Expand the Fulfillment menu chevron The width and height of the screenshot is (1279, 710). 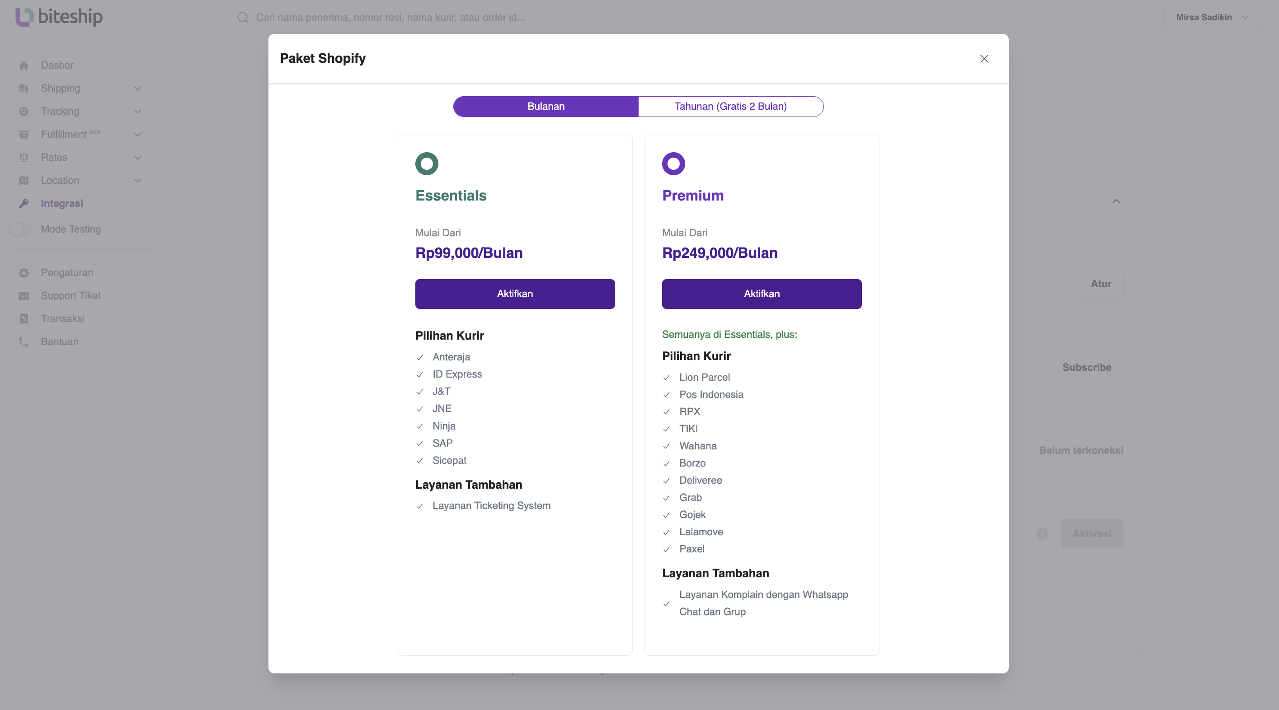point(138,135)
